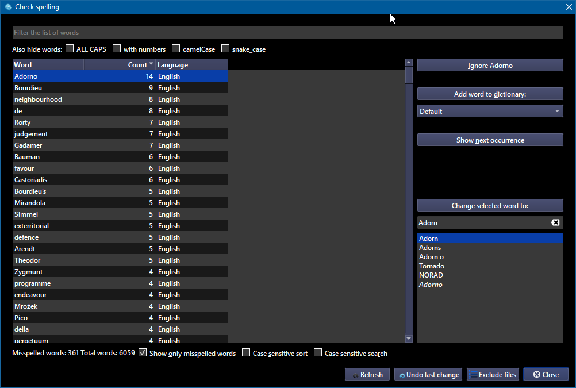576x388 pixels.
Task: Click the Ignore Adorno button
Action: (490, 66)
